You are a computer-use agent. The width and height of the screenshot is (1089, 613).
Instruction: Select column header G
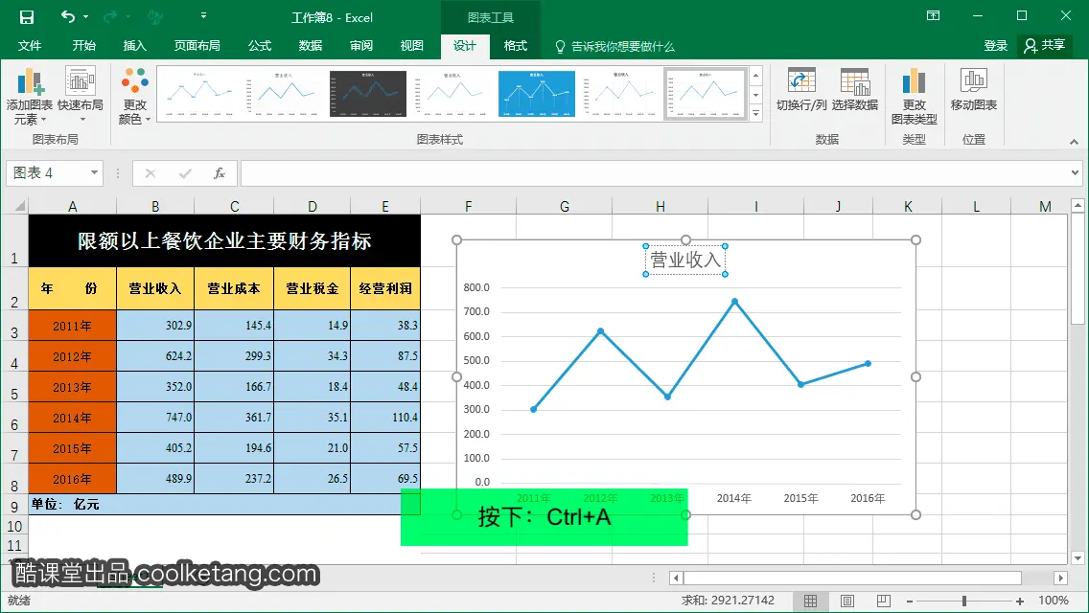564,206
